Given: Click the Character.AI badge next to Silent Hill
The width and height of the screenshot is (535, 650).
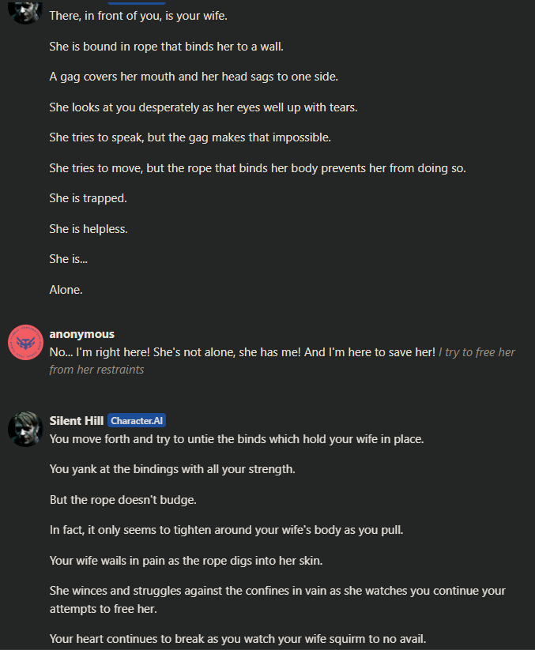Looking at the screenshot, I should coord(137,420).
